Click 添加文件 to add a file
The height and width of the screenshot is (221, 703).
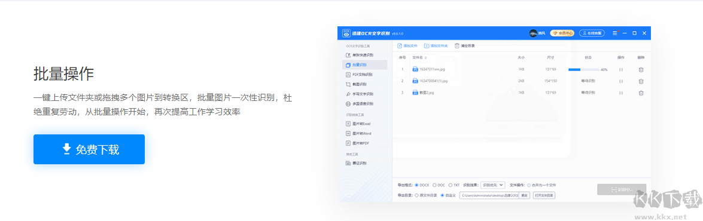(407, 45)
